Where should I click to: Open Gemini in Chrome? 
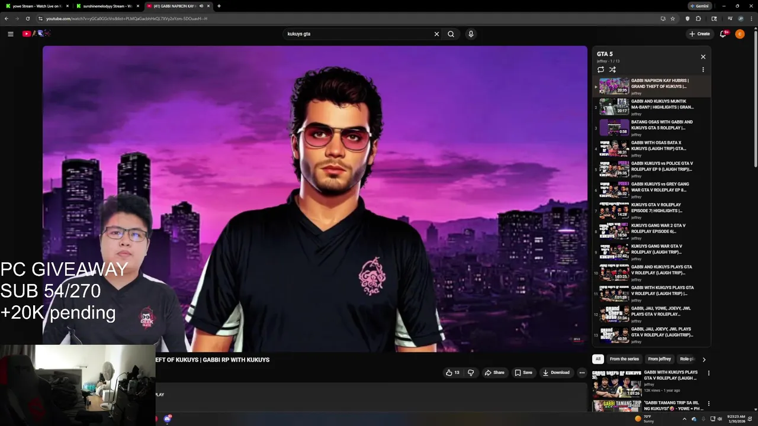click(699, 6)
